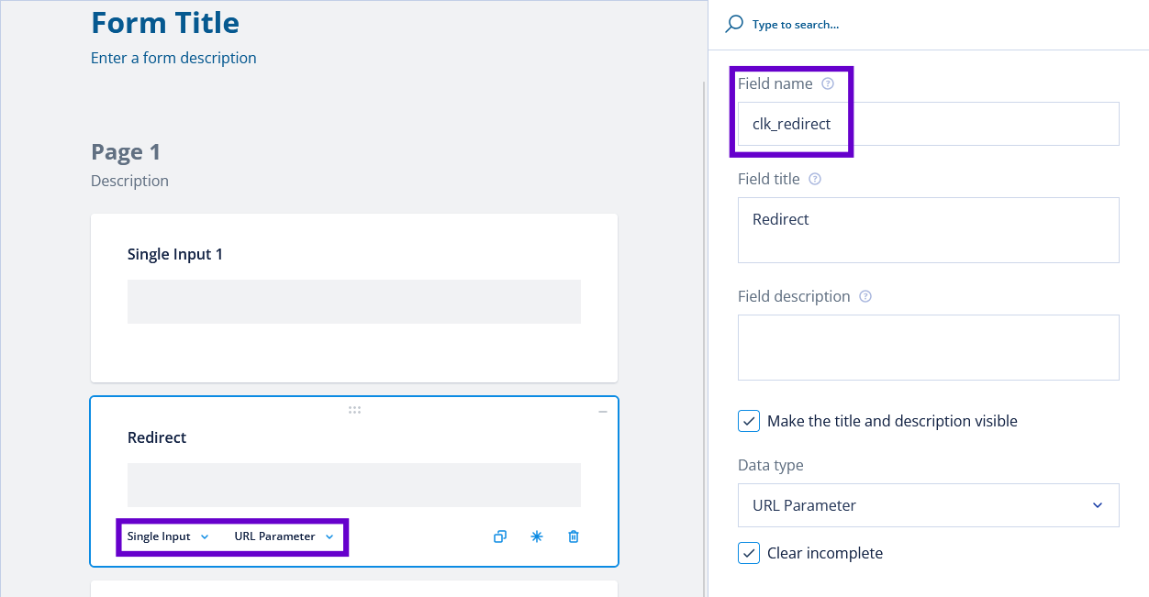The height and width of the screenshot is (597, 1149).
Task: Edit the Field name input clk_redirect
Action: coord(929,124)
